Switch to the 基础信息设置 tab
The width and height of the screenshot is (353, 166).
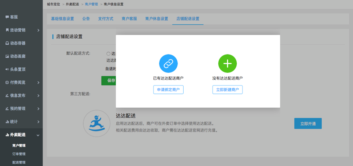tap(62, 19)
